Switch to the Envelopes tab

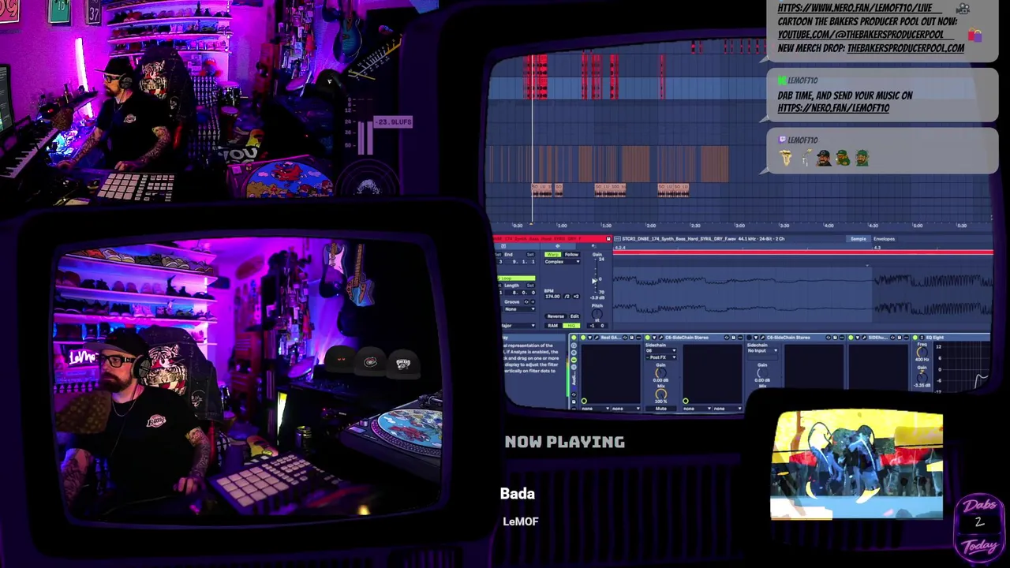[884, 239]
